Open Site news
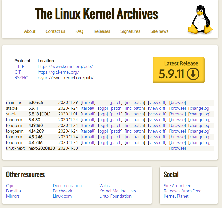The width and height of the screenshot is (222, 208). coord(159,31)
